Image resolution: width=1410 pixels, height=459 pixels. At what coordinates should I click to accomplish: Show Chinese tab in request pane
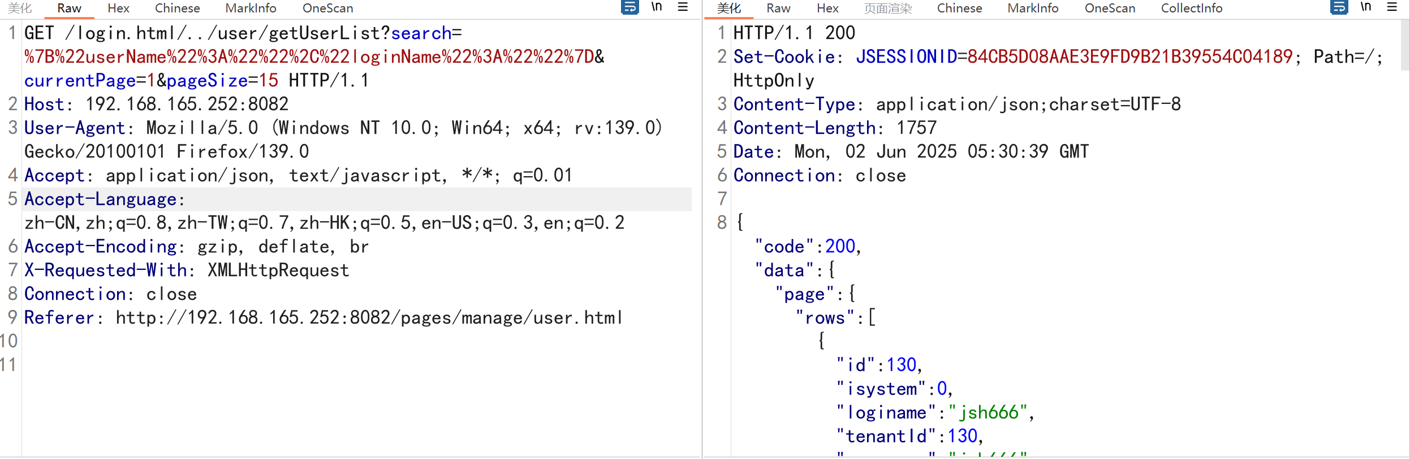point(177,8)
